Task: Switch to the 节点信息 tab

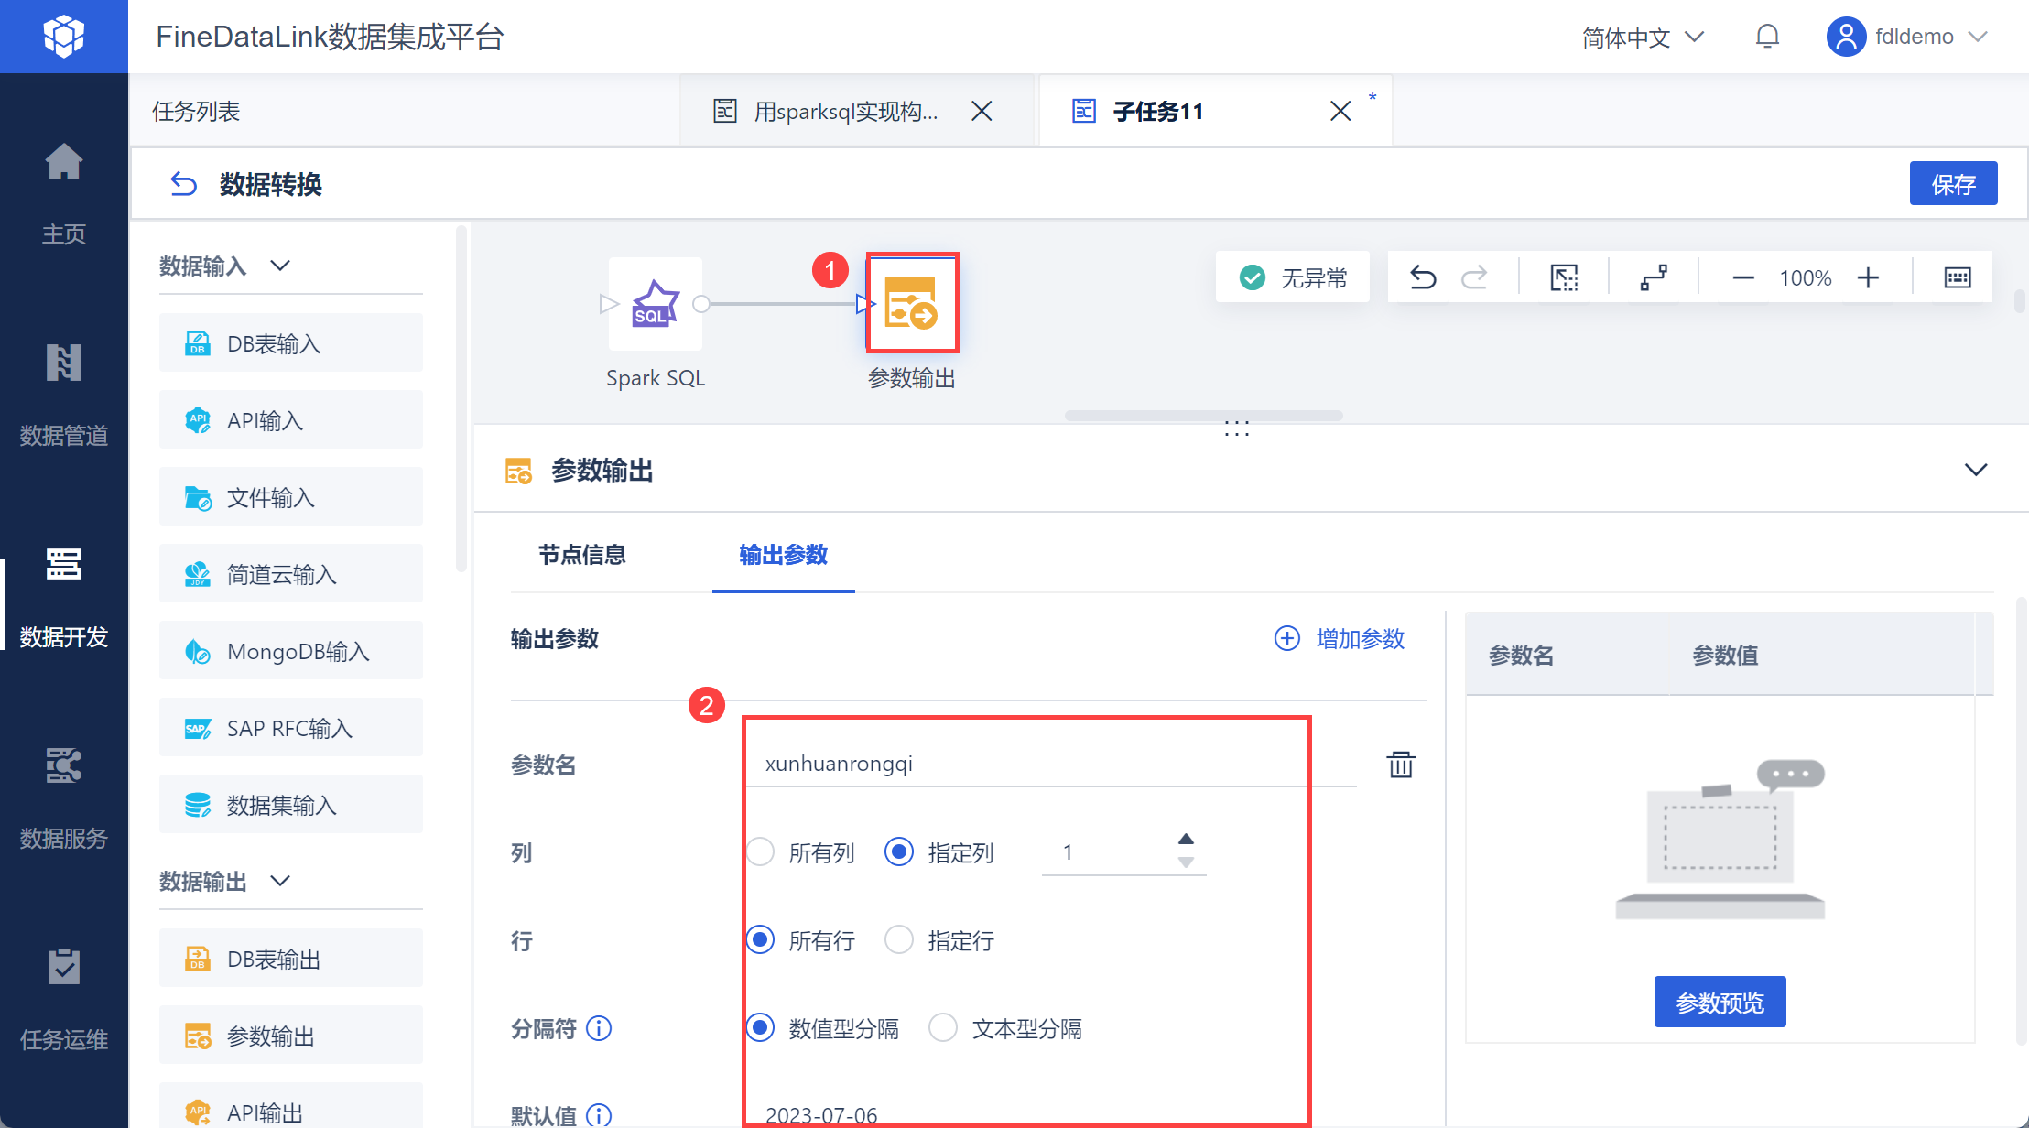Action: point(581,555)
